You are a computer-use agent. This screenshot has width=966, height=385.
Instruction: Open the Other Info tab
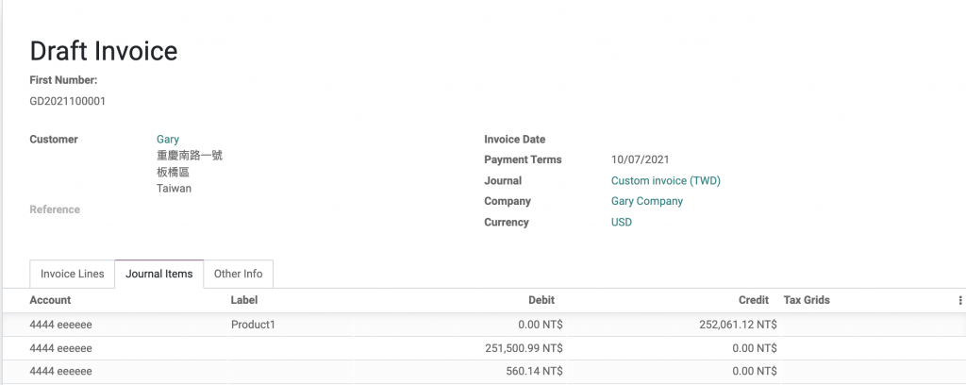238,274
